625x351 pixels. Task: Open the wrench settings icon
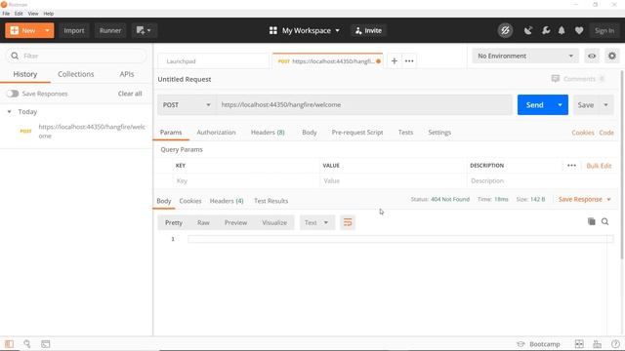(546, 30)
